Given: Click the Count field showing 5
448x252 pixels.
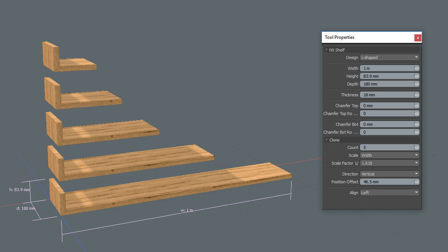Looking at the screenshot, I should tap(387, 148).
